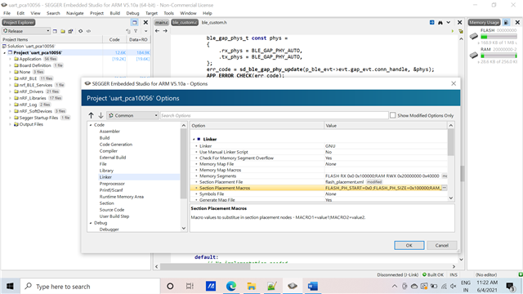Select the Memory Segments option row
Image resolution: width=523 pixels, height=294 pixels.
[319, 176]
